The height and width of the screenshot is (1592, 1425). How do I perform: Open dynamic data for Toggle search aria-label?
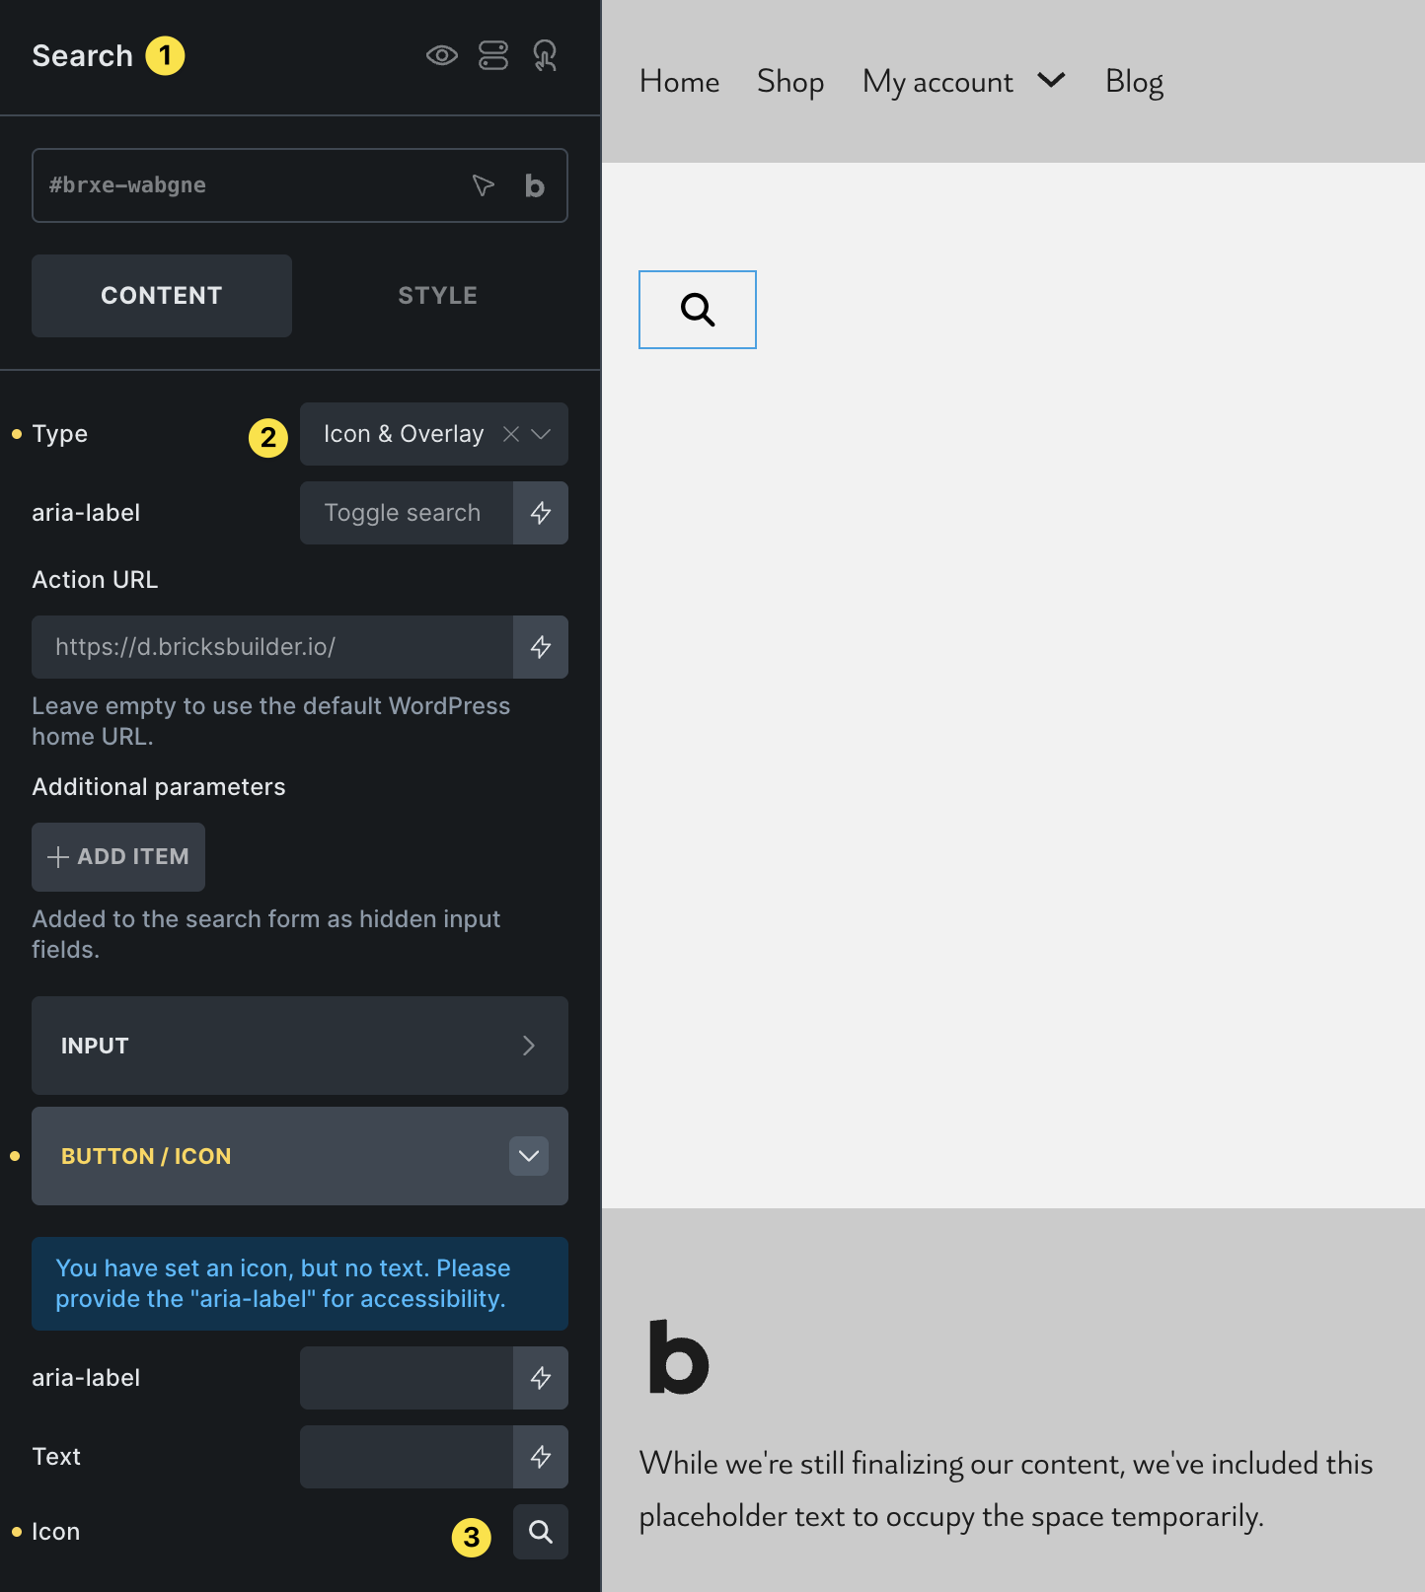coord(541,513)
